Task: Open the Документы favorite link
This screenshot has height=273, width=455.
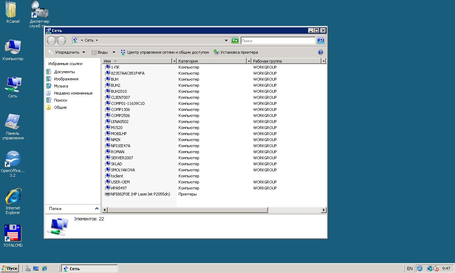Action: (x=64, y=72)
